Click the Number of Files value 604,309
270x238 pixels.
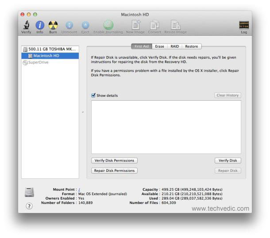(x=169, y=203)
